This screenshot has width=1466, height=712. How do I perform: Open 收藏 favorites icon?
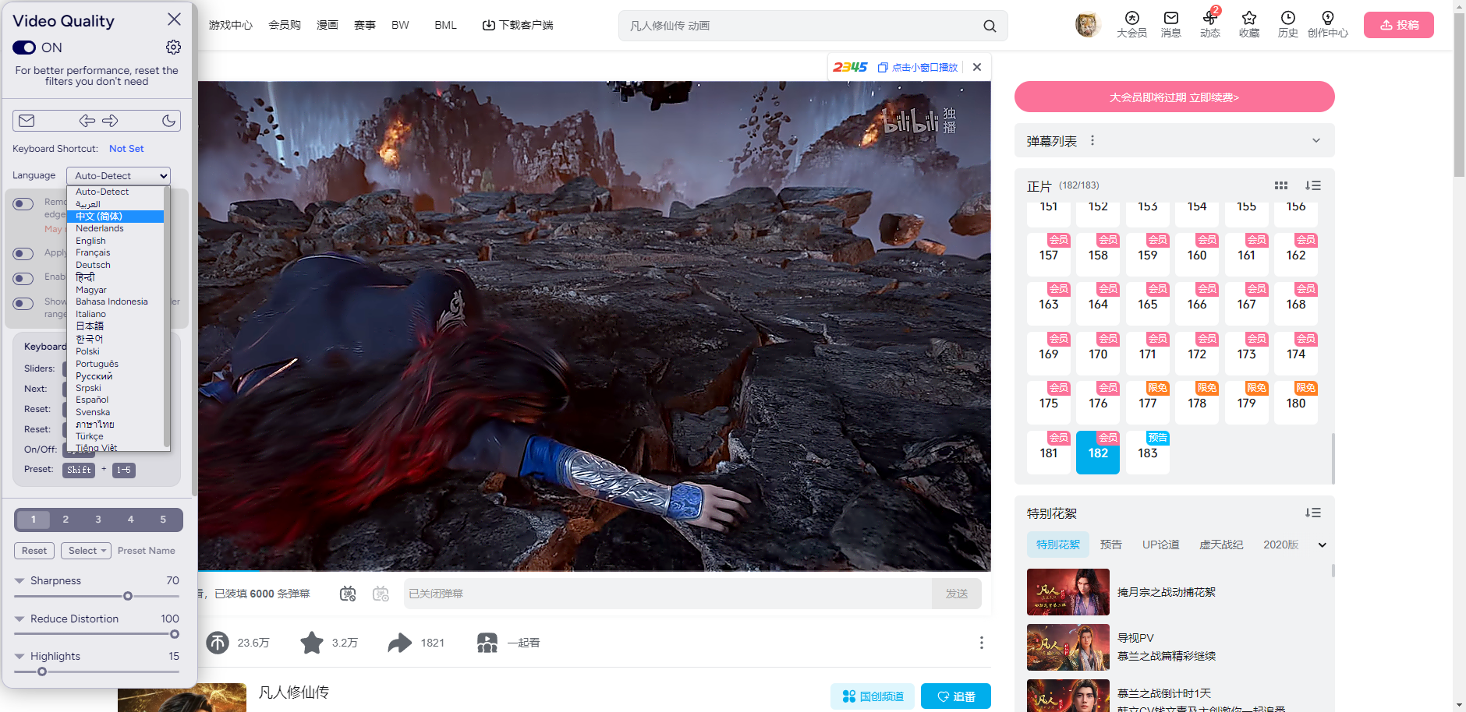(1249, 24)
